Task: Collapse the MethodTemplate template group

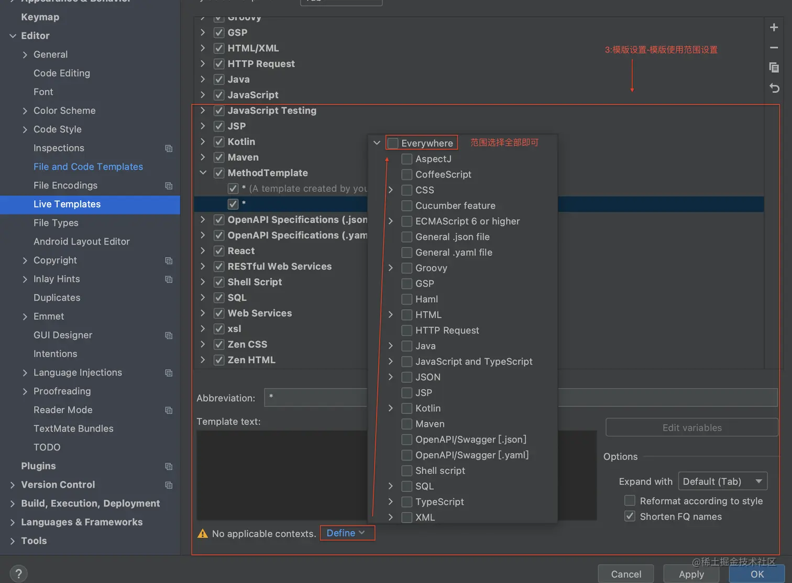Action: (203, 172)
